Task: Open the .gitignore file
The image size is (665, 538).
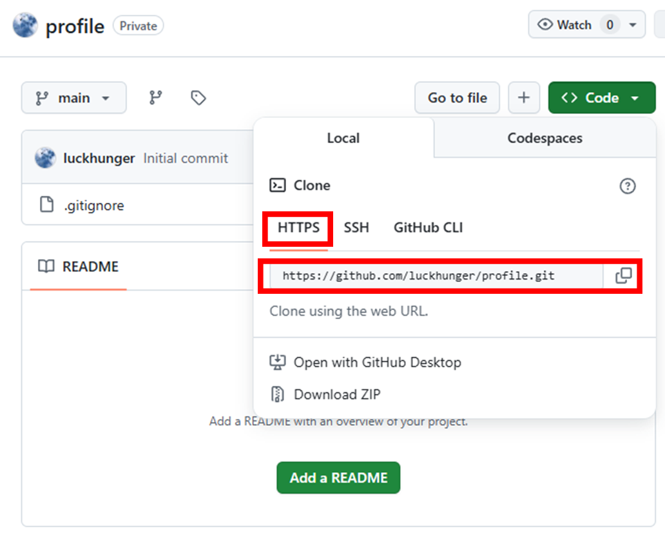Action: click(x=94, y=206)
